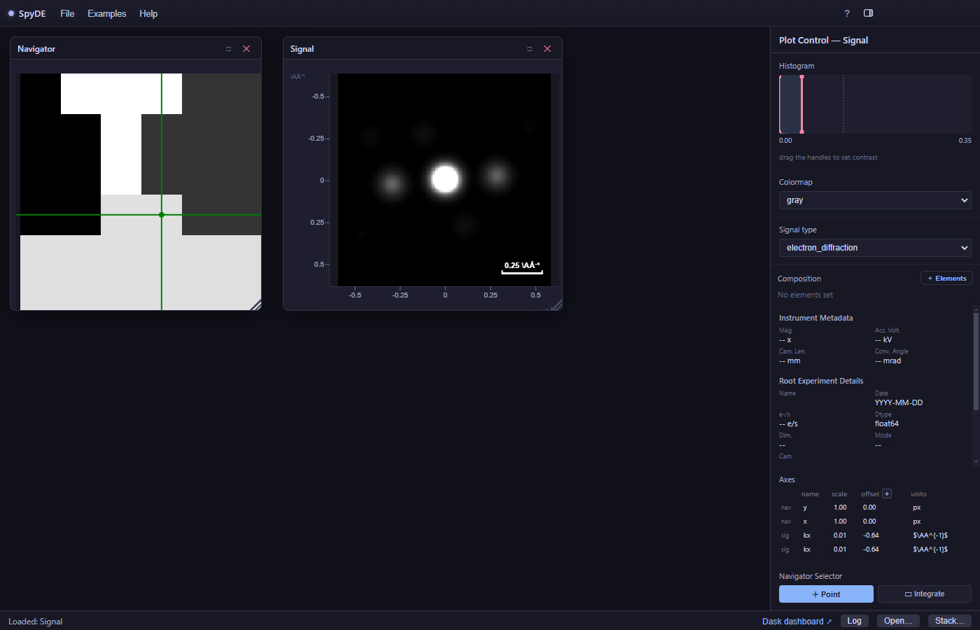Click the right pink histogram contrast handle

pos(801,104)
